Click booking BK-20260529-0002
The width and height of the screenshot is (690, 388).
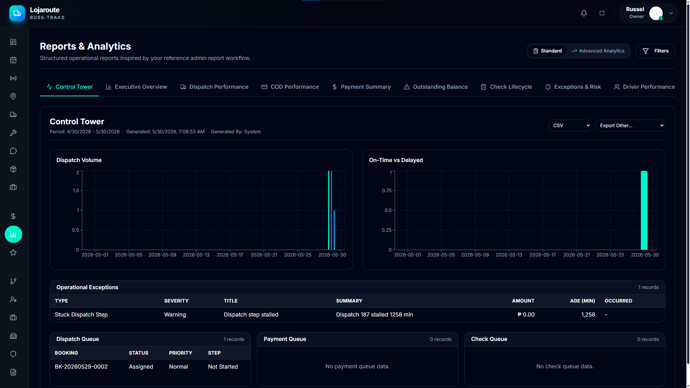point(81,367)
